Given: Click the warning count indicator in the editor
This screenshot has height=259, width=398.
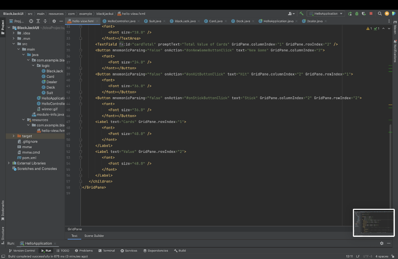Looking at the screenshot, I should (x=369, y=28).
